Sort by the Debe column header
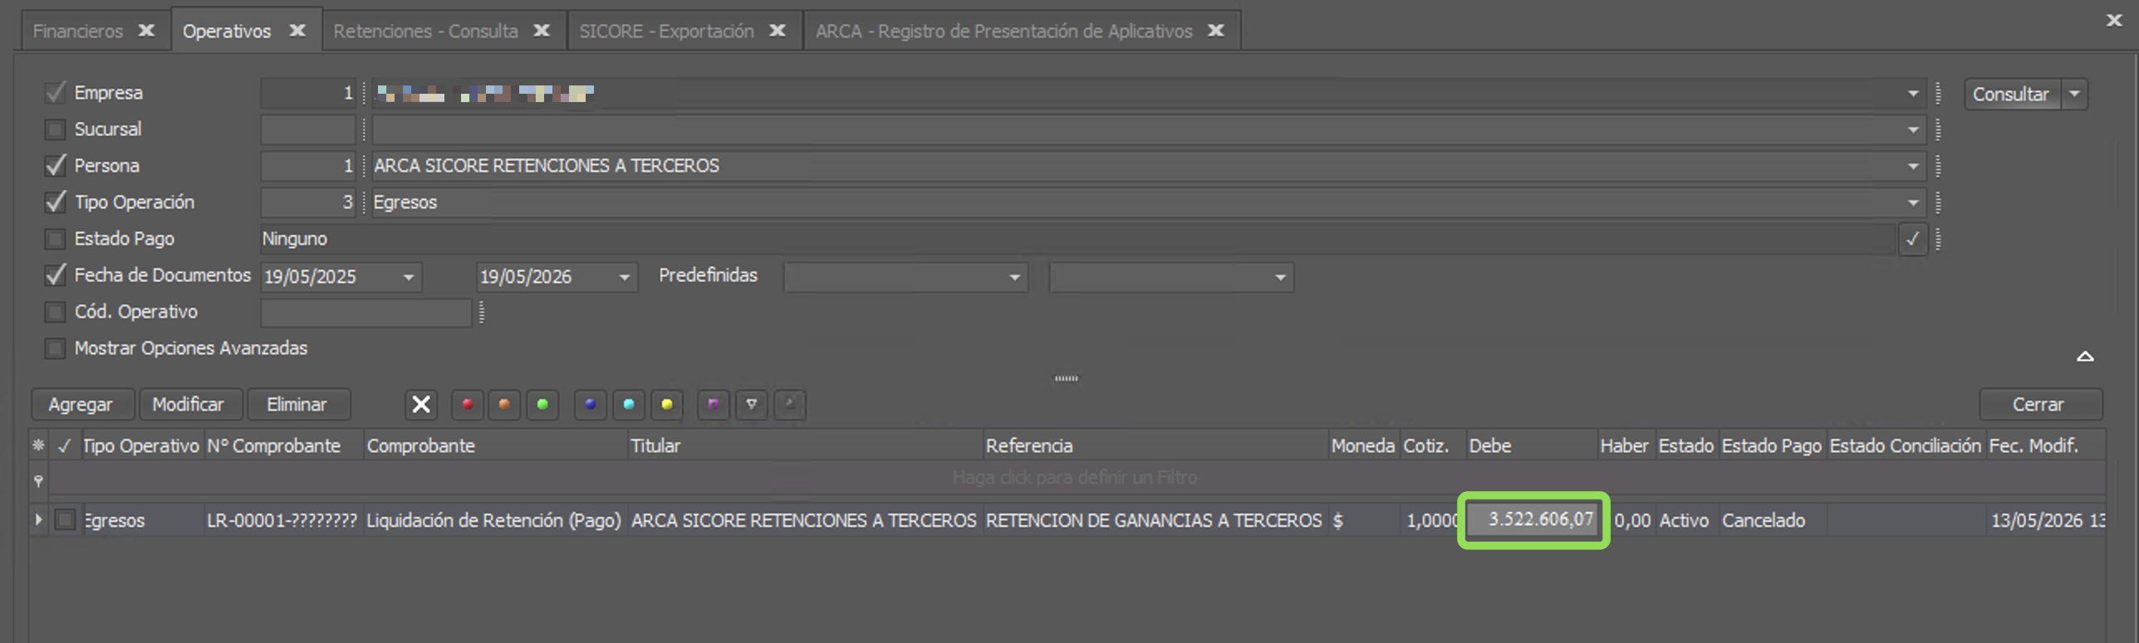This screenshot has height=643, width=2139. pos(1530,446)
